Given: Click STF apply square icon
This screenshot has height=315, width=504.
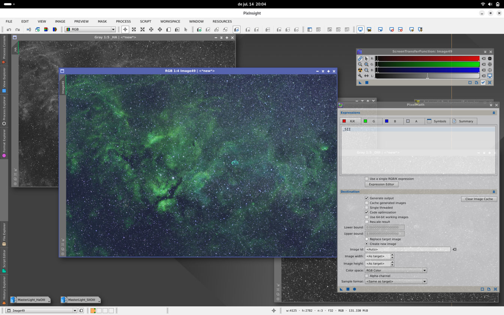Looking at the screenshot, I should [367, 82].
